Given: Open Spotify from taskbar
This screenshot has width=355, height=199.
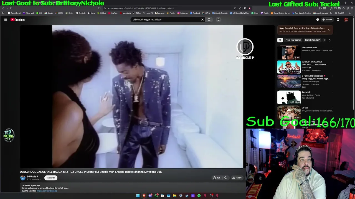Looking at the screenshot, I should (x=199, y=196).
